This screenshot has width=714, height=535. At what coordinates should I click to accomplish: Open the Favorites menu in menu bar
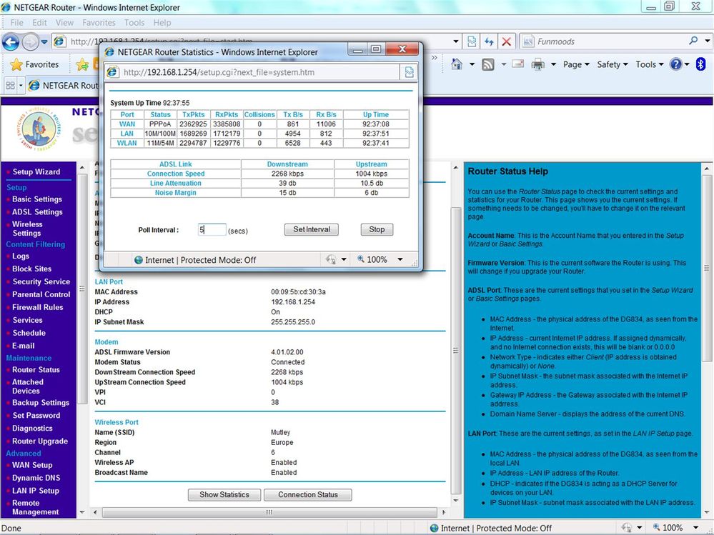[x=99, y=23]
